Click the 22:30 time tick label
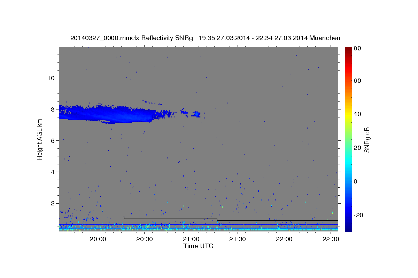The width and height of the screenshot is (418, 278). (x=331, y=239)
